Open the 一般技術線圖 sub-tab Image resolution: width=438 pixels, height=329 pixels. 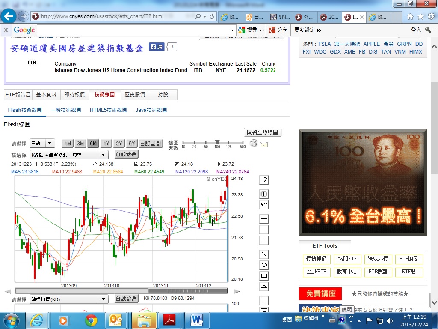[66, 110]
